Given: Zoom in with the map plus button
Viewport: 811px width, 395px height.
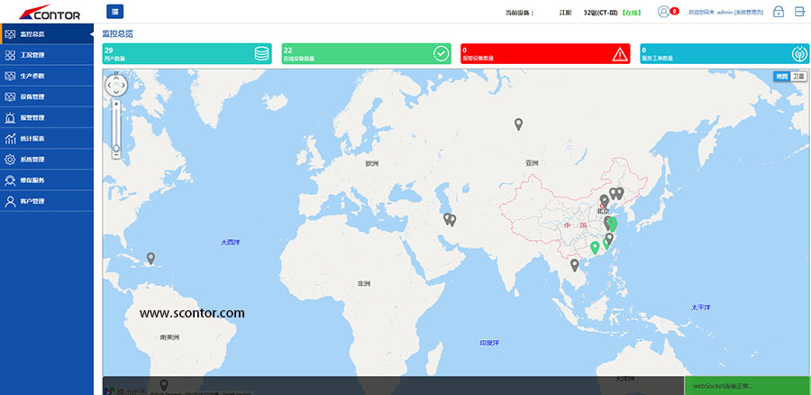Looking at the screenshot, I should point(116,104).
